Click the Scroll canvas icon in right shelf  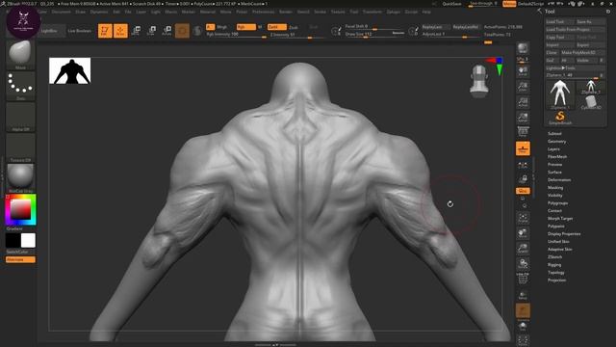pyautogui.click(x=523, y=71)
